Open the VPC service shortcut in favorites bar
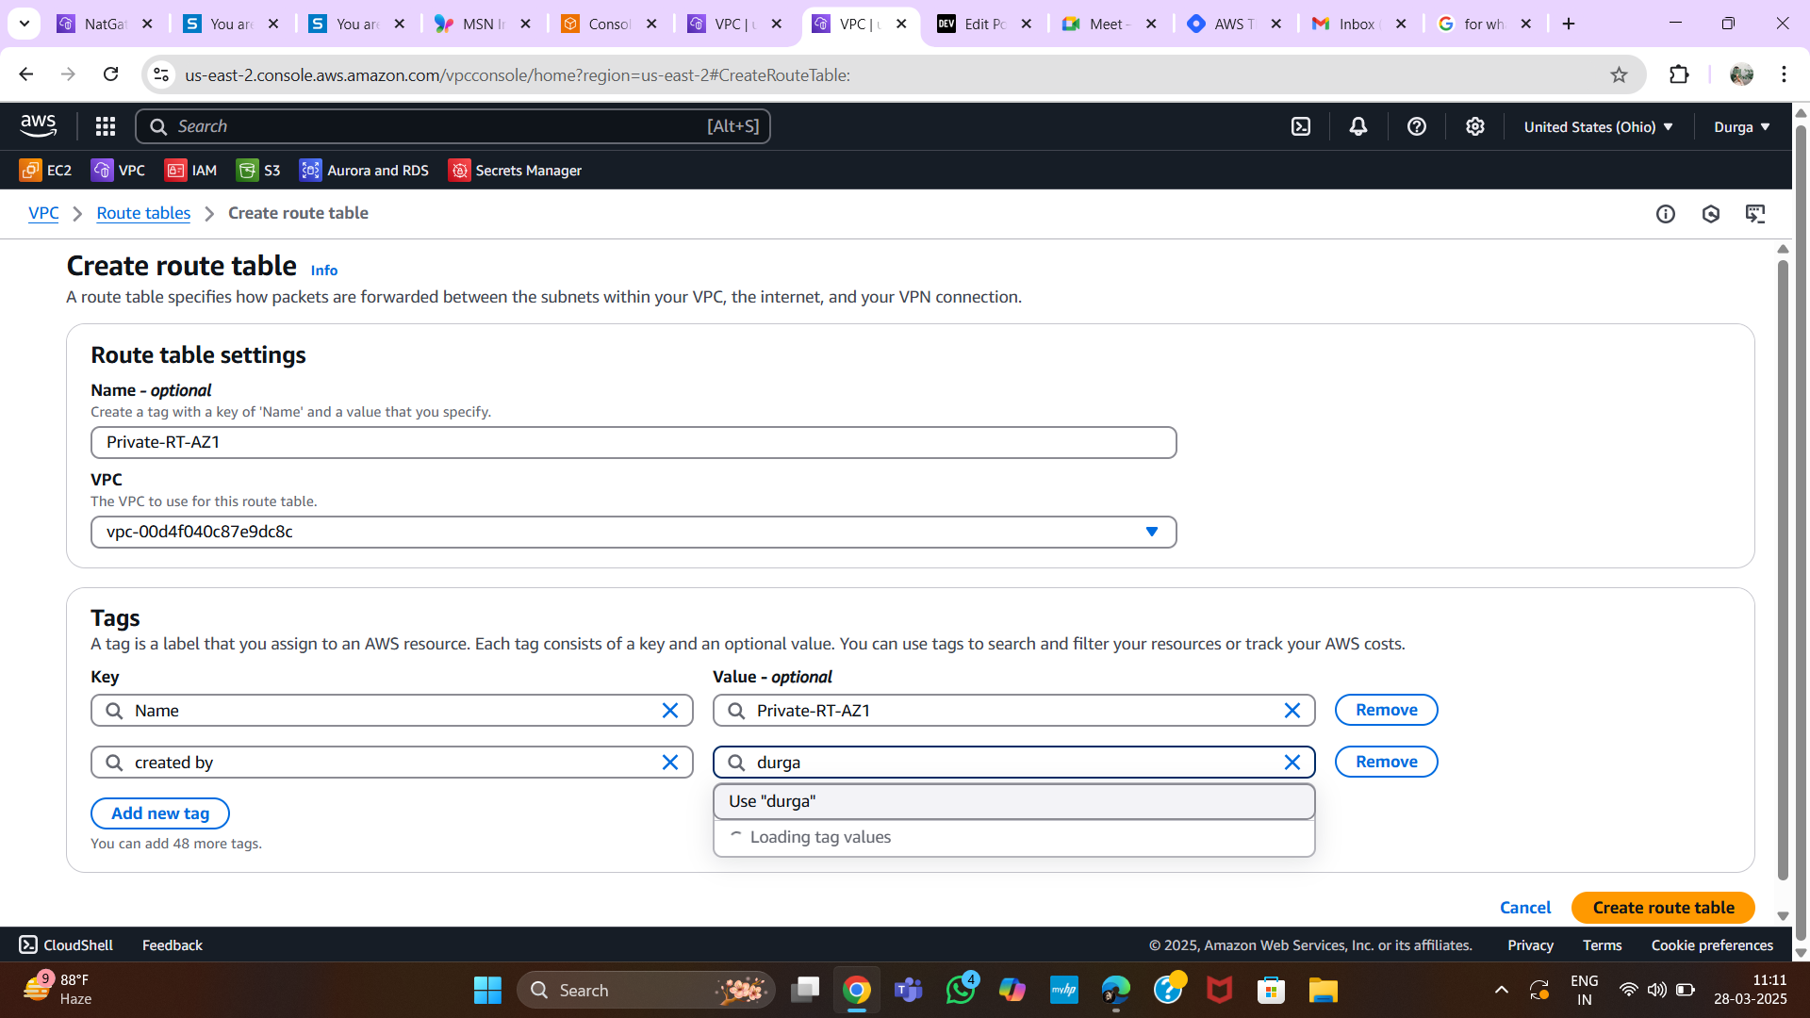This screenshot has width=1810, height=1018. tap(118, 170)
